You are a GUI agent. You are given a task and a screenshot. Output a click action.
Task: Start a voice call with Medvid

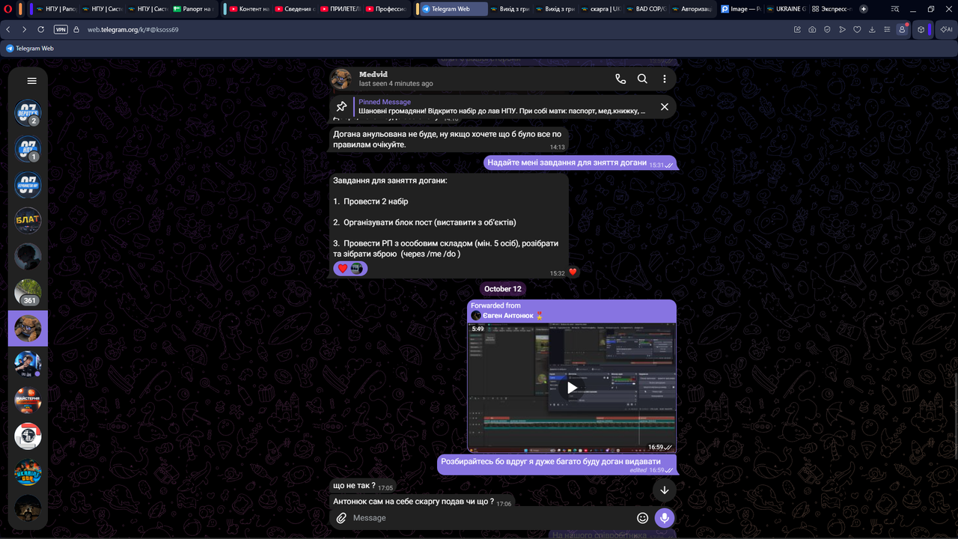coord(620,79)
